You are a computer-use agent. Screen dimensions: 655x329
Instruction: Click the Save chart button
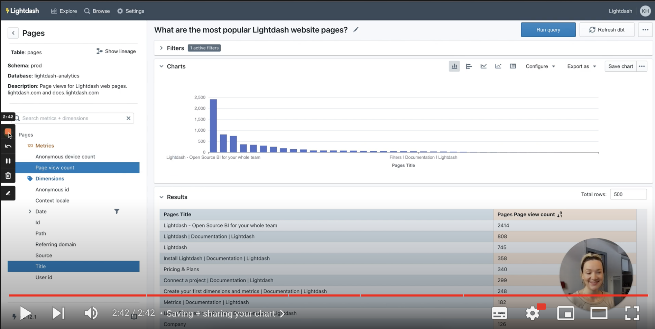pyautogui.click(x=620, y=66)
